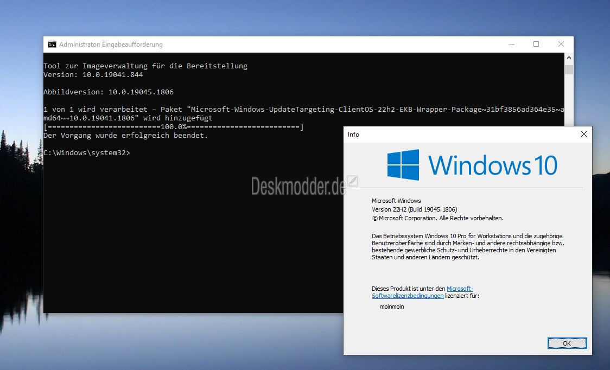Click the command prompt icon in title bar
The width and height of the screenshot is (610, 370).
pyautogui.click(x=52, y=44)
